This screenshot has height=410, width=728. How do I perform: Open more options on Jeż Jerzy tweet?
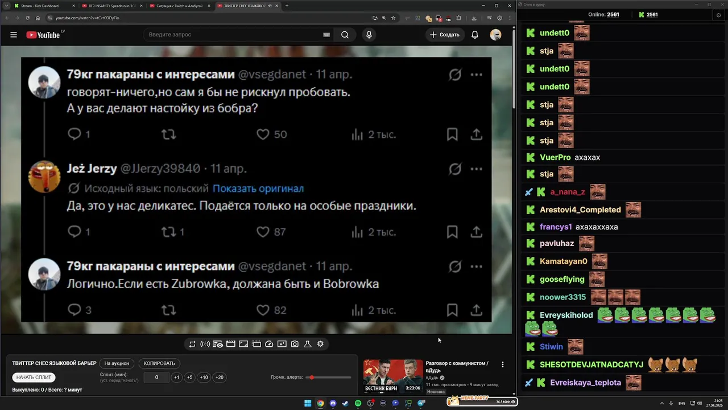477,169
